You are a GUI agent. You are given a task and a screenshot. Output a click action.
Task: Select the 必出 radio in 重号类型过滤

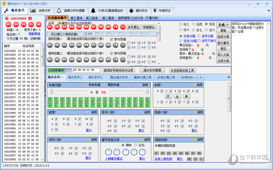pos(136,145)
